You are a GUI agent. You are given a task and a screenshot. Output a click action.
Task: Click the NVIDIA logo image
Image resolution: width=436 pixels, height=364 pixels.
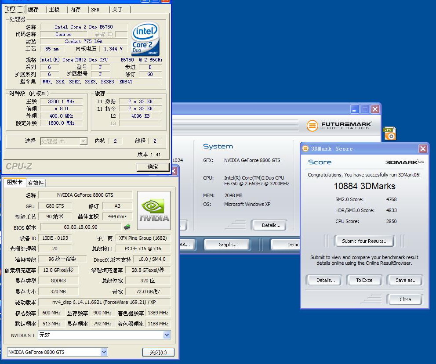pos(154,211)
